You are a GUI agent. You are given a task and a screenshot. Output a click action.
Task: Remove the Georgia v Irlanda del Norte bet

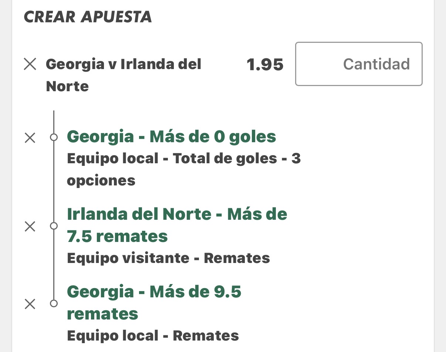click(30, 64)
